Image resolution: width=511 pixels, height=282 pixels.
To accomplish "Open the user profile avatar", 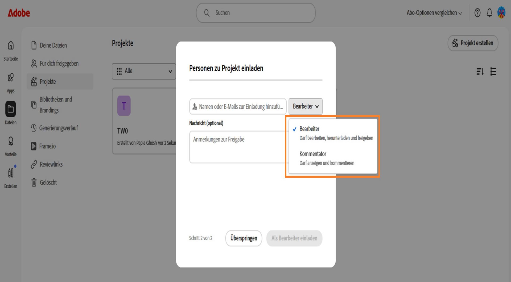I will (501, 12).
